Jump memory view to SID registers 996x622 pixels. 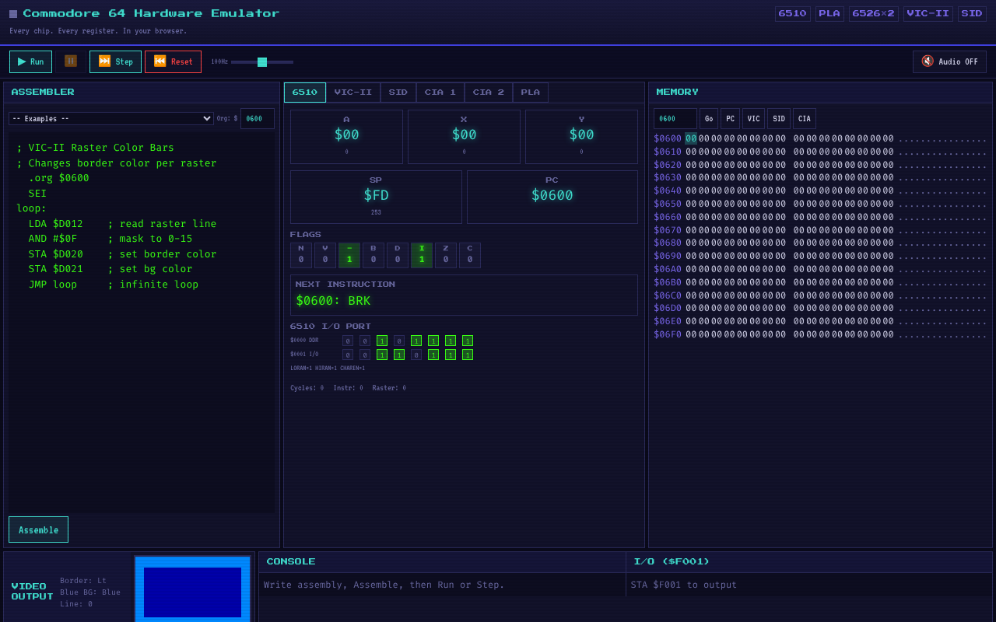779,118
